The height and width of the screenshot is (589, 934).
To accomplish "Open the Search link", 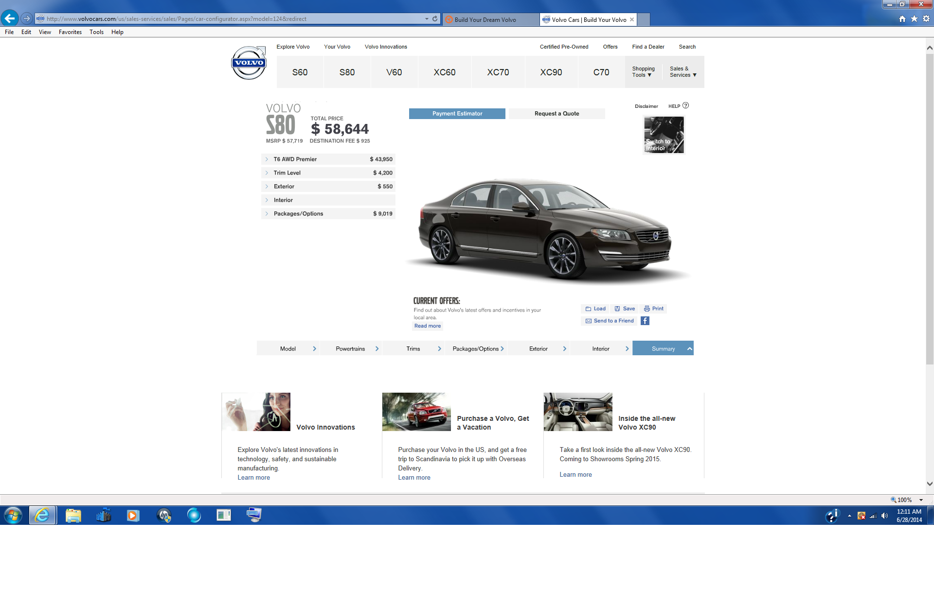I will pos(687,47).
